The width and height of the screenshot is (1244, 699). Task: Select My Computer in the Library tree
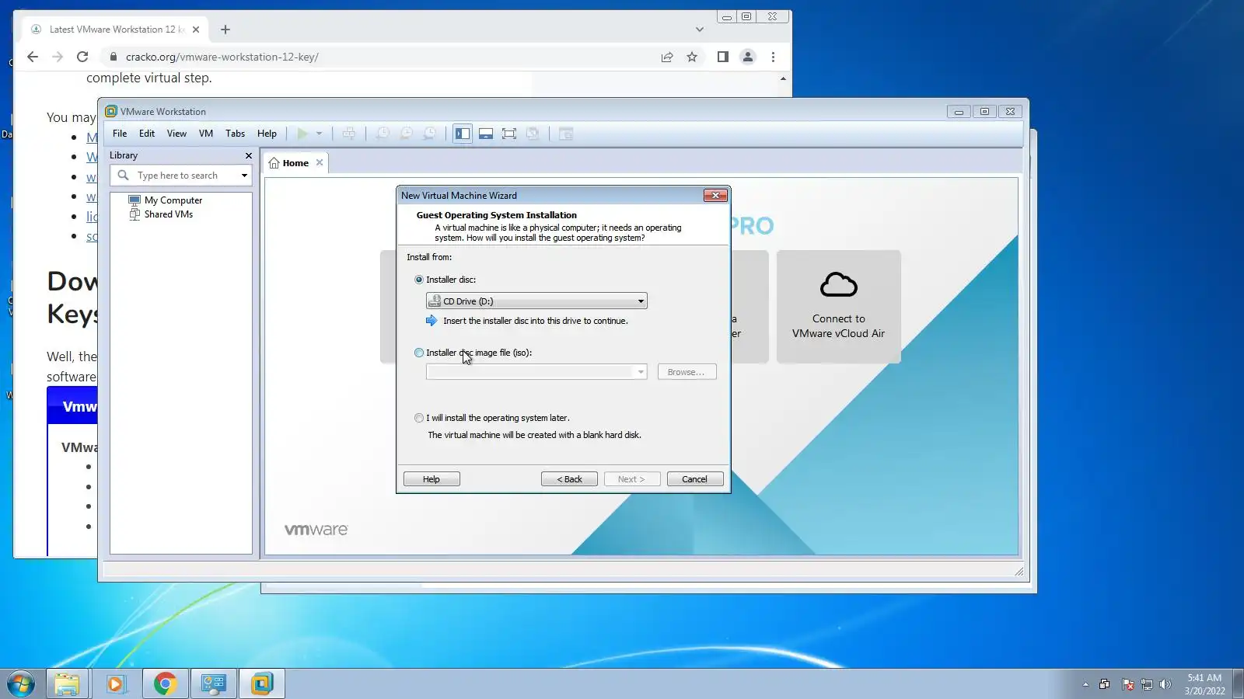(173, 200)
